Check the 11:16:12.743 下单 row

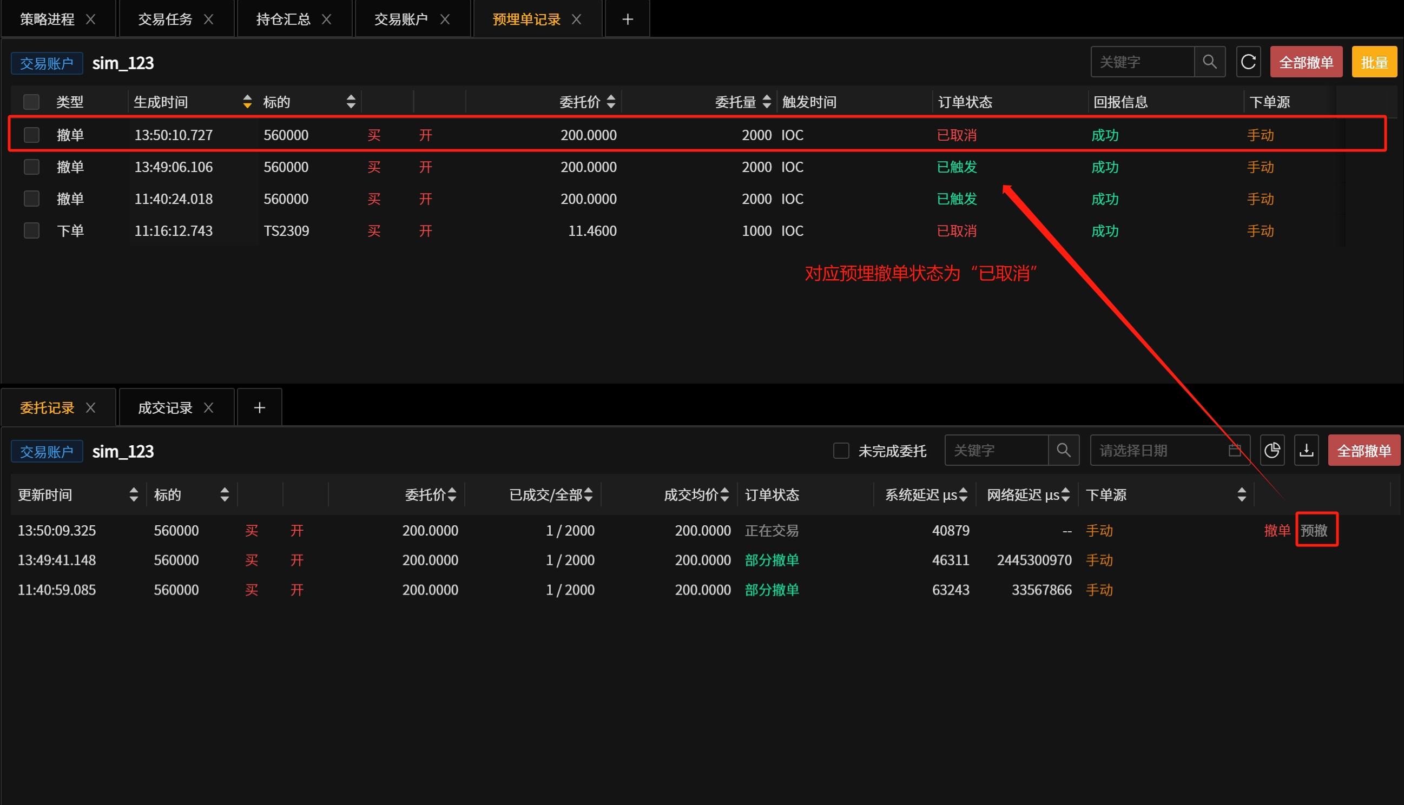click(x=31, y=230)
